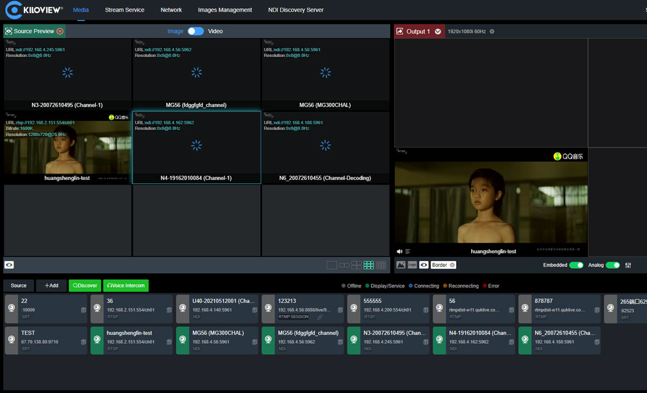Start Voice Intercom
This screenshot has width=647, height=393.
pos(126,286)
